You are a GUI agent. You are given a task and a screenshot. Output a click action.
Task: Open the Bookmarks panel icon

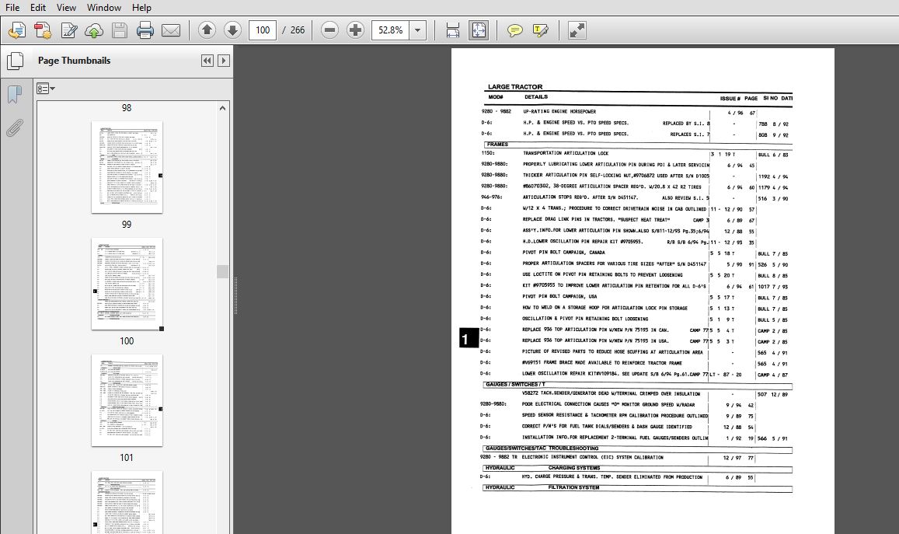point(14,95)
